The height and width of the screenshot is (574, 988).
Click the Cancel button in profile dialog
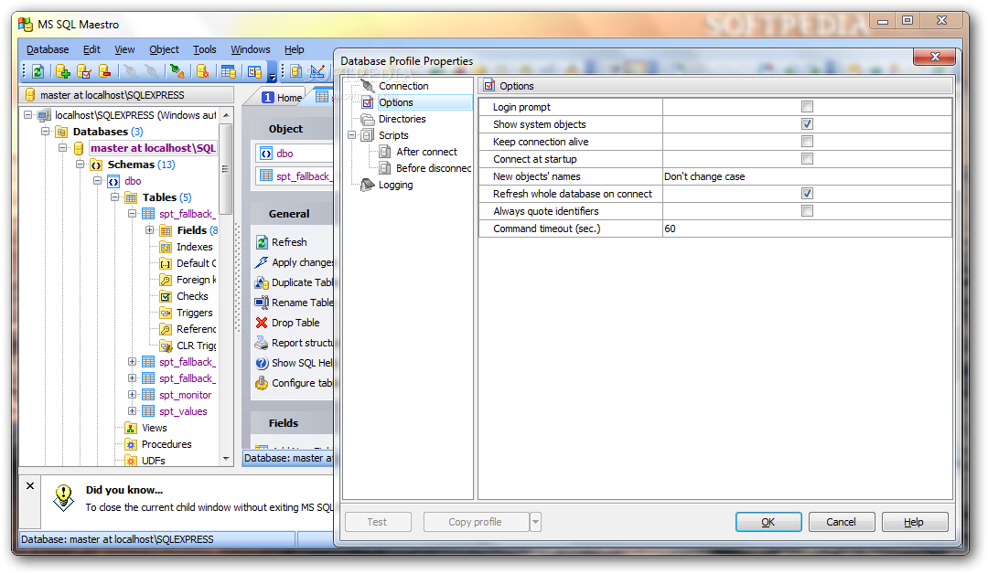click(842, 522)
